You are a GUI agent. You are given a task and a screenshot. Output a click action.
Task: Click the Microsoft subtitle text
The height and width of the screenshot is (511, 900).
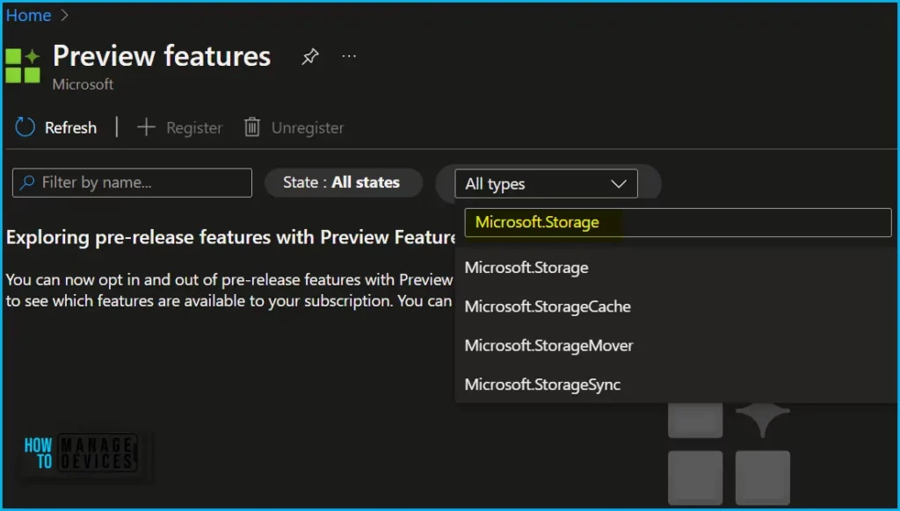click(83, 84)
